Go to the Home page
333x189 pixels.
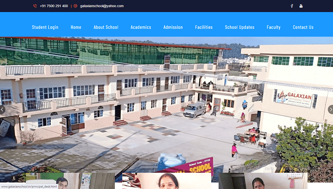[76, 27]
